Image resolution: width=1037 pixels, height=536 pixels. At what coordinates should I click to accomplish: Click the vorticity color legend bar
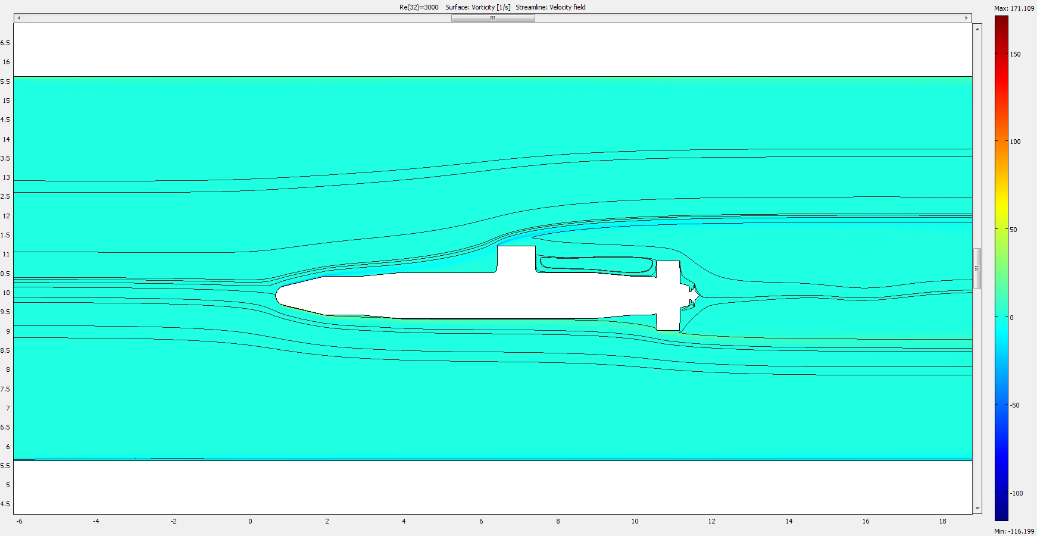(1001, 268)
